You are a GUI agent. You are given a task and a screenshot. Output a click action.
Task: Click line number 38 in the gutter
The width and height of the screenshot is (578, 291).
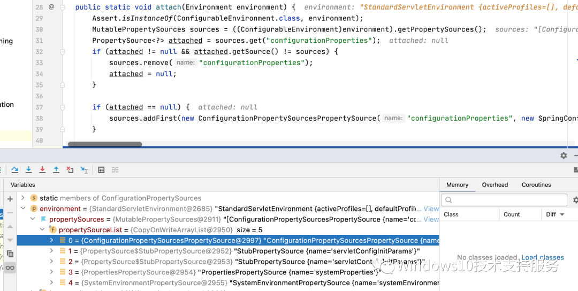click(39, 118)
